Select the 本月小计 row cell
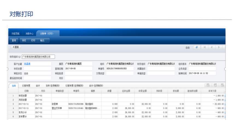The height and width of the screenshot is (132, 235). tap(27, 112)
